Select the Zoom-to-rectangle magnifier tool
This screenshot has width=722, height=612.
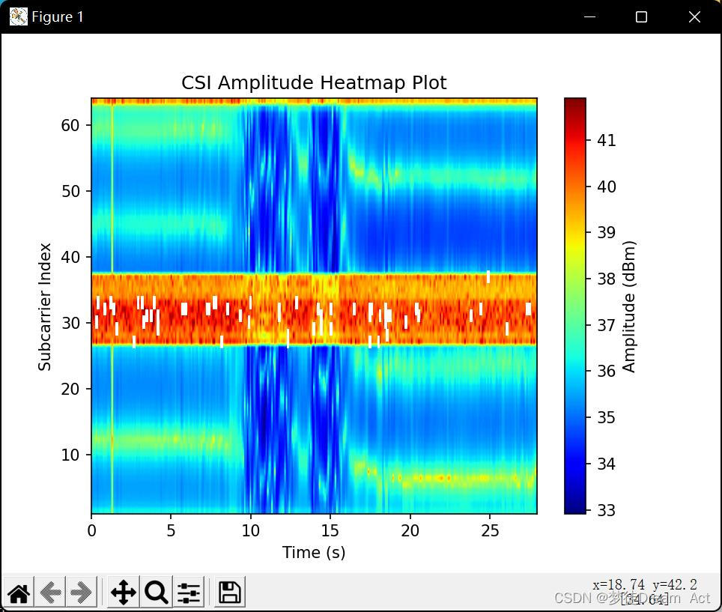click(156, 592)
